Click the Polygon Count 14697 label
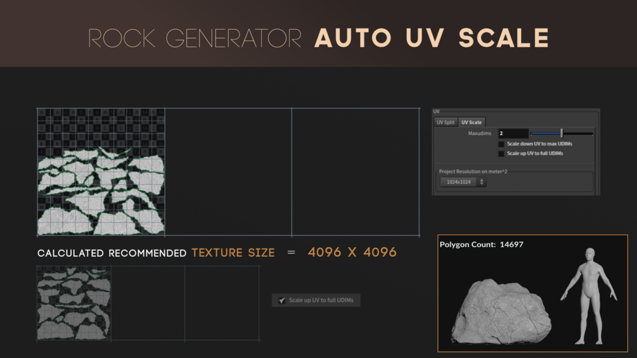 click(x=482, y=245)
